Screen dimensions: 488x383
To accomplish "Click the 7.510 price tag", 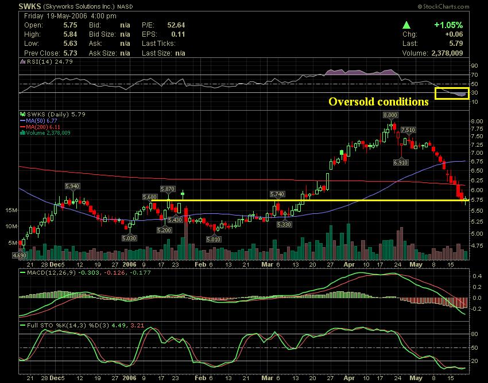I will (408, 130).
